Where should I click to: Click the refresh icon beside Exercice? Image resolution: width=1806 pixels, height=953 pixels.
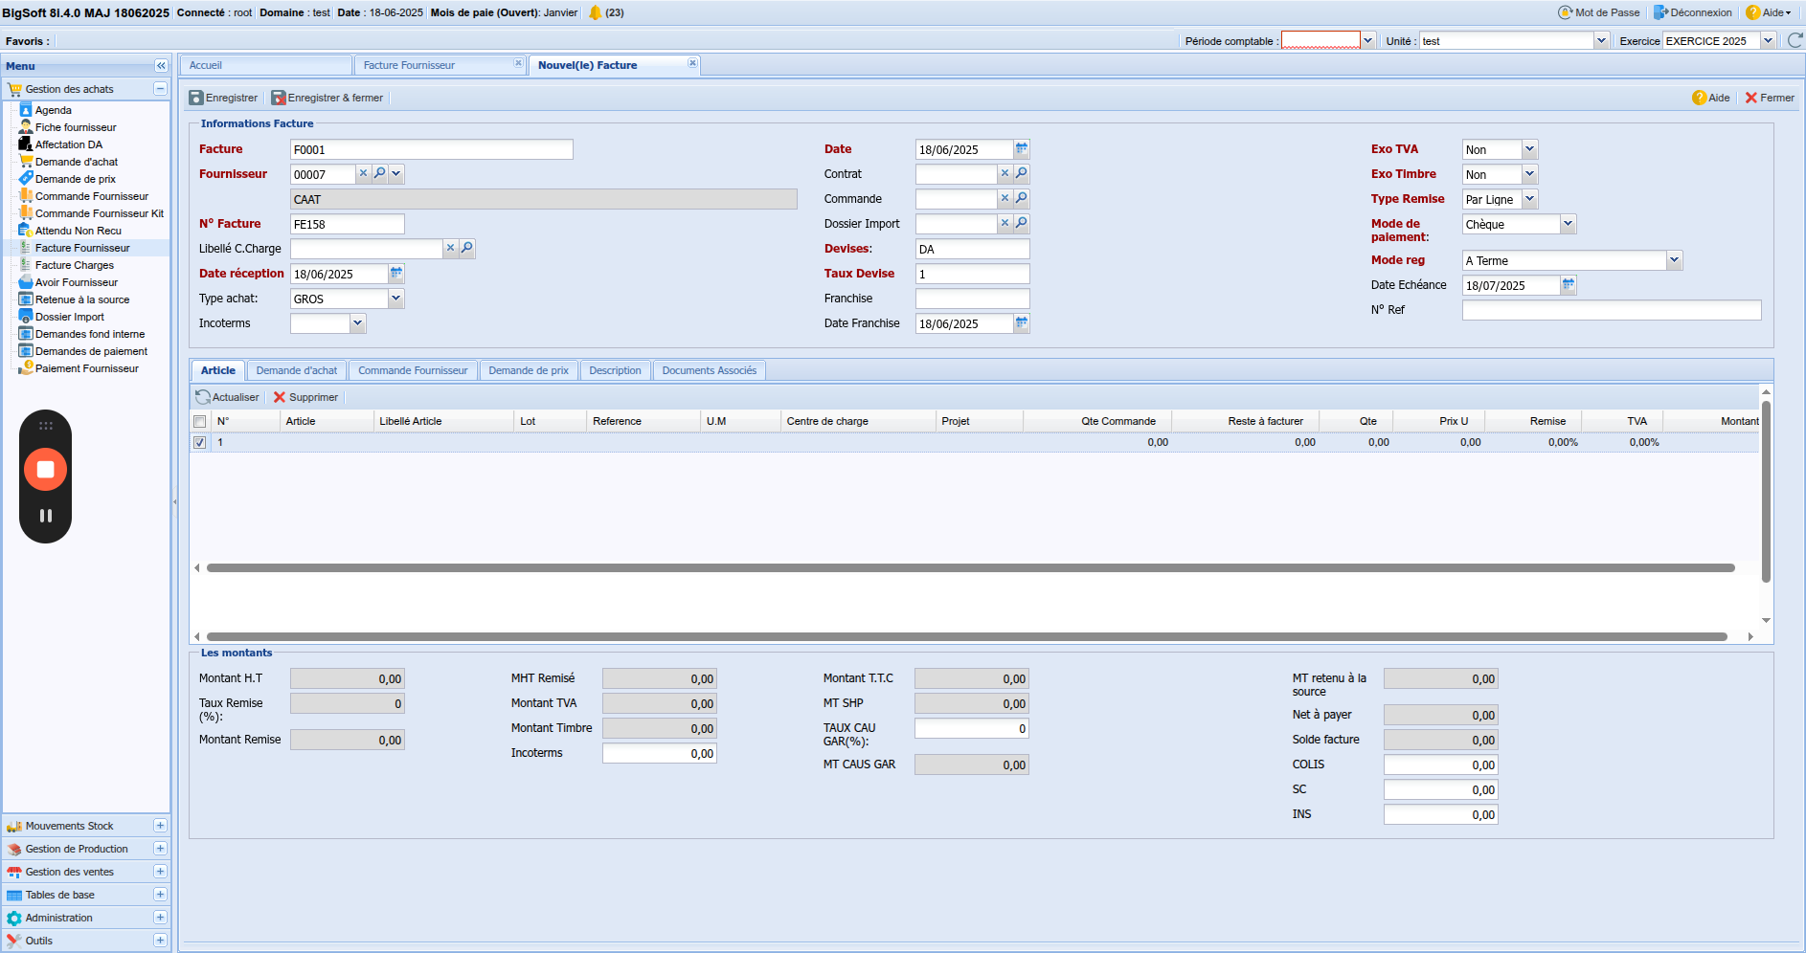click(x=1795, y=40)
